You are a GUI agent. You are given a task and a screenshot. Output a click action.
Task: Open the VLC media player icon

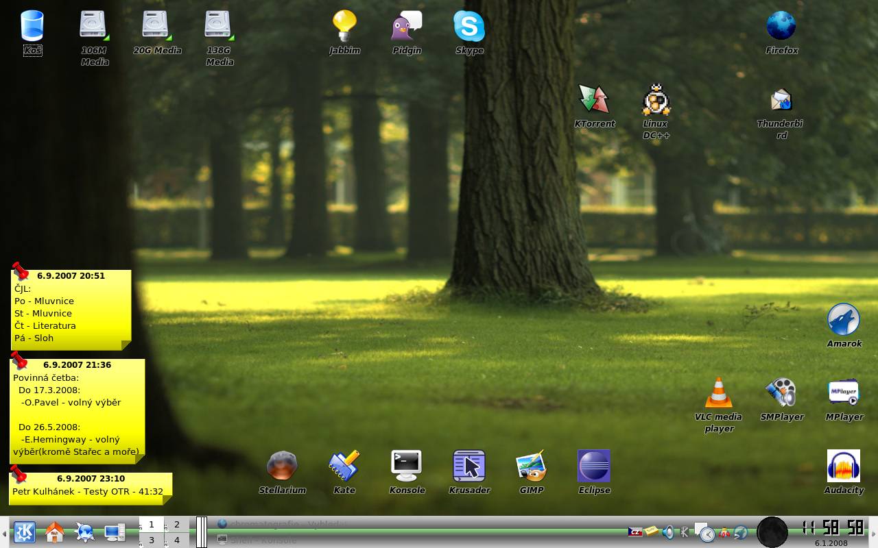(718, 393)
